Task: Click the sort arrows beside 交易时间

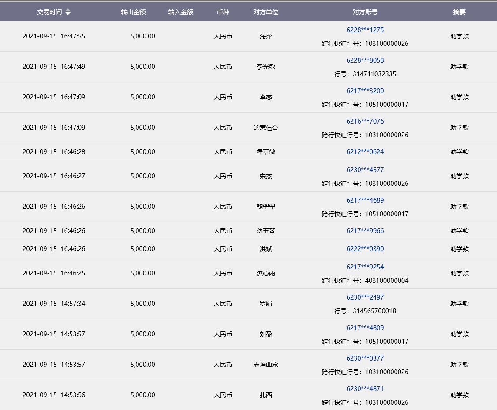Action: tap(67, 12)
